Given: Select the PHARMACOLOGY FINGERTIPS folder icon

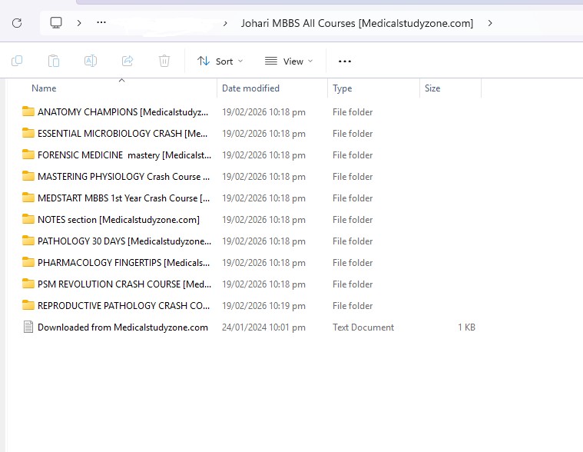Looking at the screenshot, I should pyautogui.click(x=28, y=262).
